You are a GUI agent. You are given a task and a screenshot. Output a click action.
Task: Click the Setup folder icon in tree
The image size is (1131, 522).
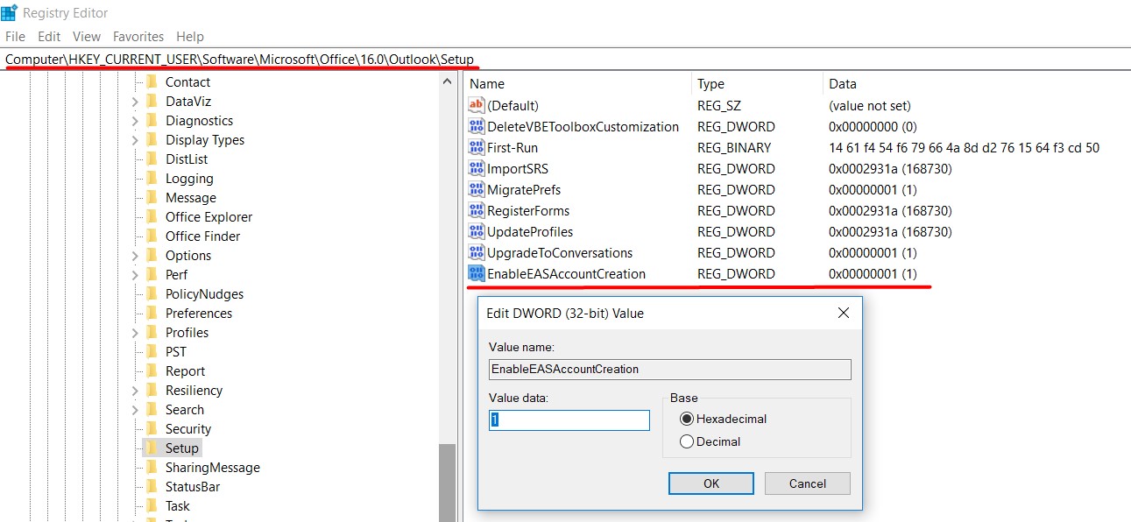tap(152, 448)
